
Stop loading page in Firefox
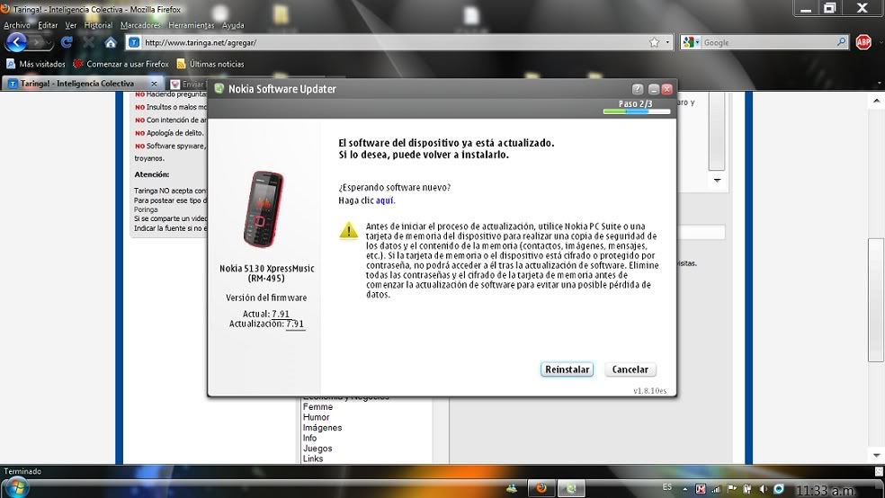coord(89,42)
